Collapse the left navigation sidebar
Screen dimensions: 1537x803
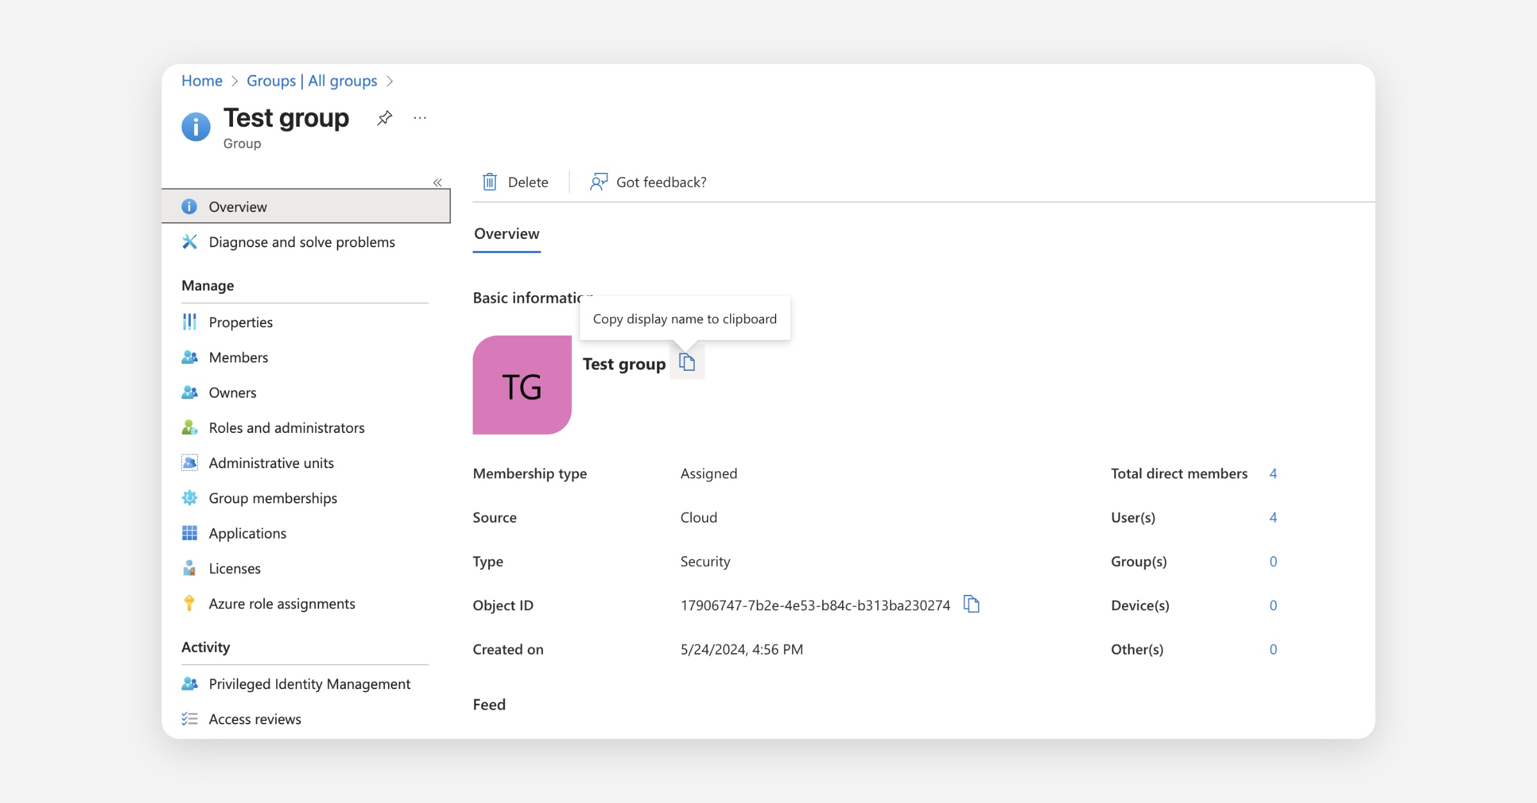437,182
